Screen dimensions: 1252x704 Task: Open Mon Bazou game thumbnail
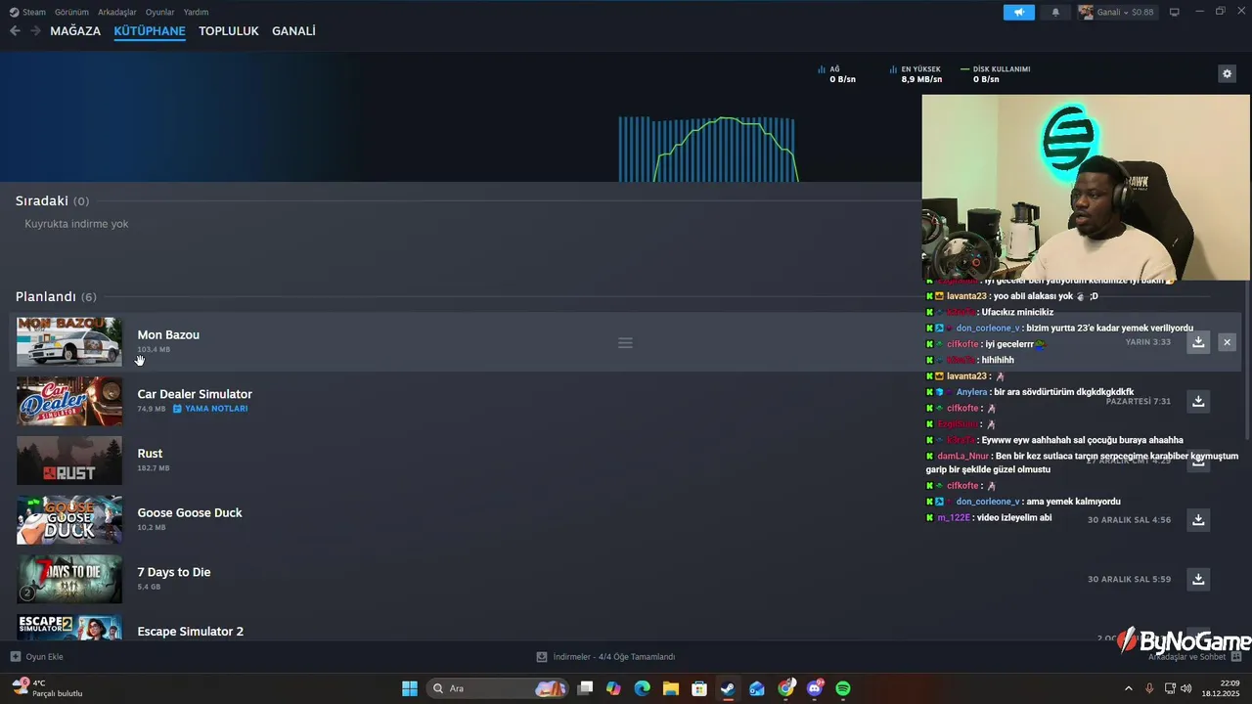point(69,342)
